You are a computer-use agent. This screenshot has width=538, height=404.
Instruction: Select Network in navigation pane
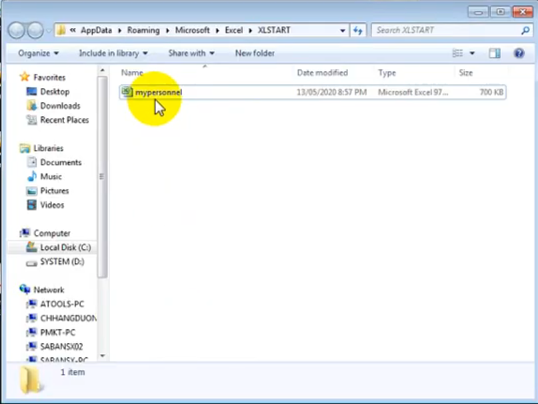click(x=49, y=290)
